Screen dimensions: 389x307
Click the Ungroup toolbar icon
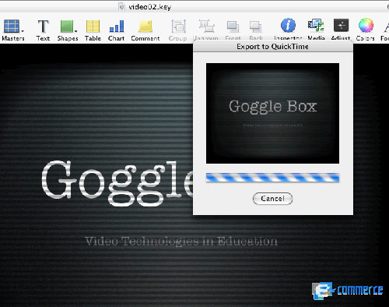[x=206, y=26]
